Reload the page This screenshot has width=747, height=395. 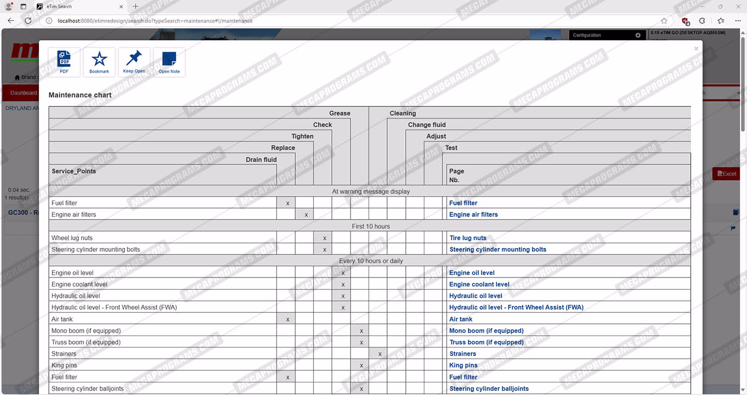[28, 21]
